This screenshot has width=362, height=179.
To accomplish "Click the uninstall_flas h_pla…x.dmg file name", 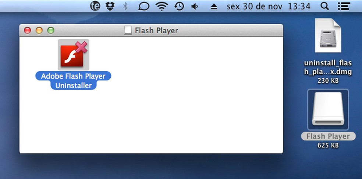I will point(328,67).
